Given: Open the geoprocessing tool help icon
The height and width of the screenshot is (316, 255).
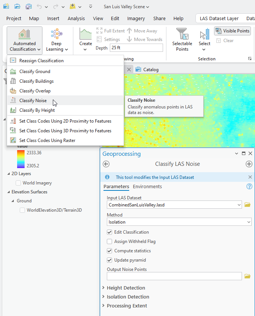Looking at the screenshot, I should tap(249, 187).
